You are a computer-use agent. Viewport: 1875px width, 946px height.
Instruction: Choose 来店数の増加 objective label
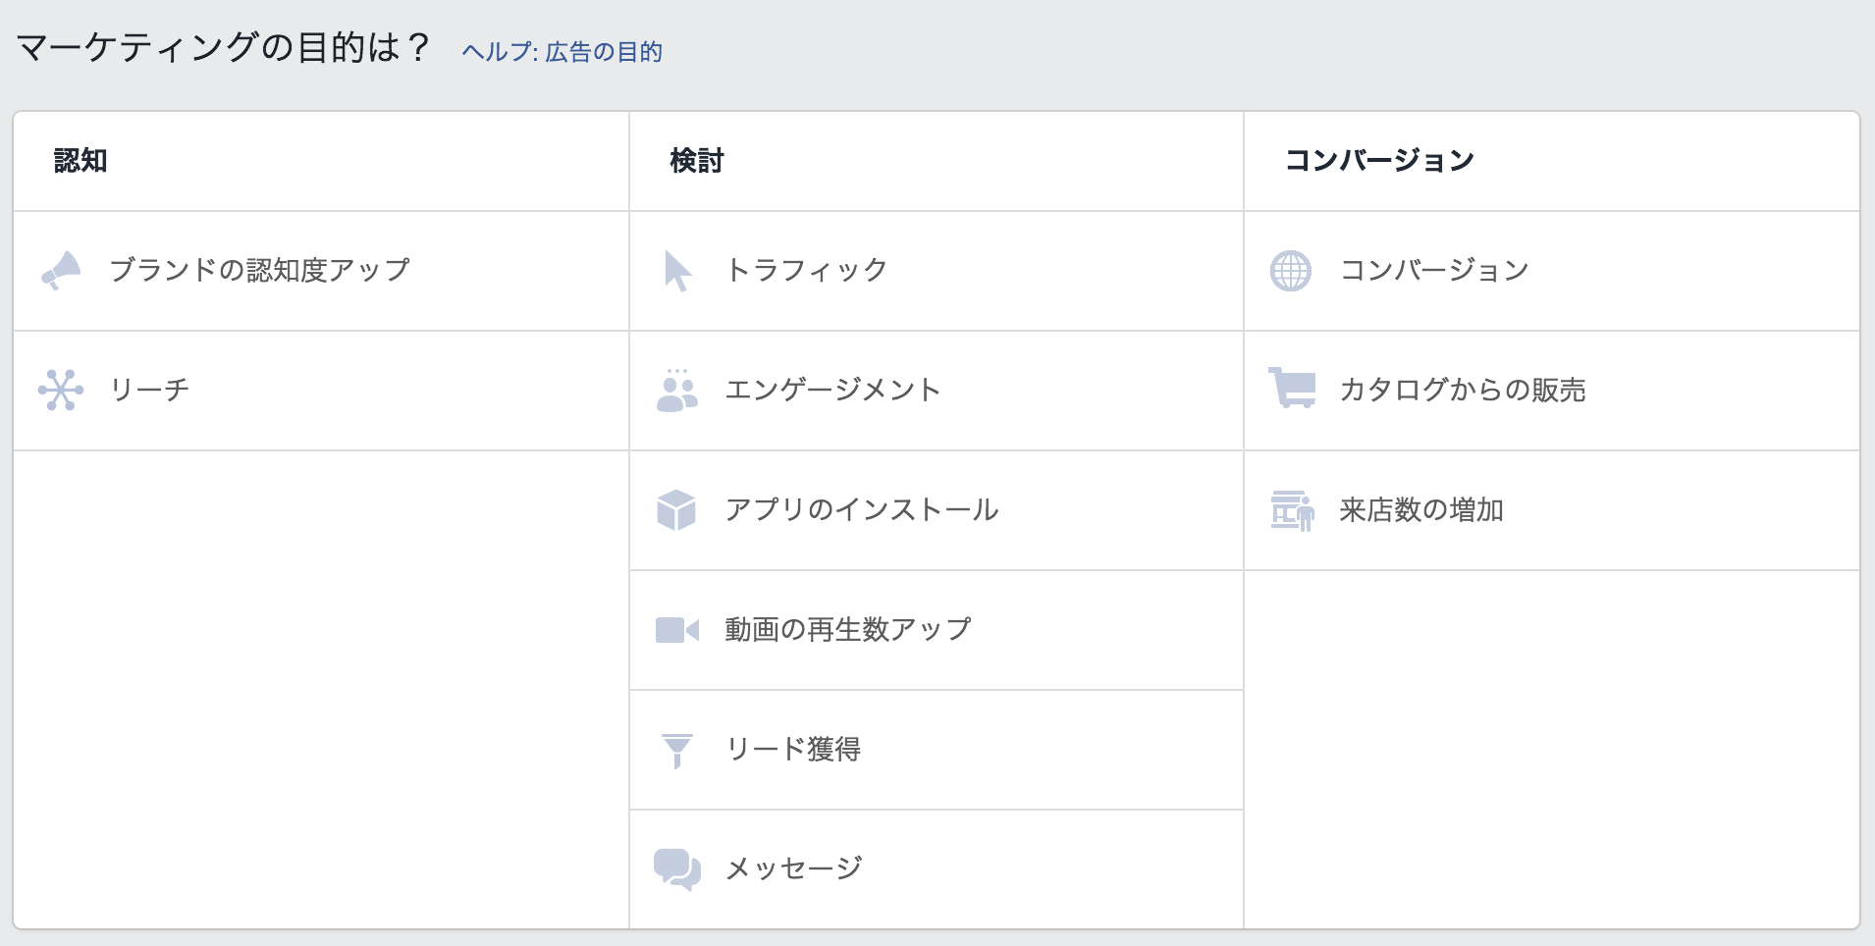[1421, 509]
